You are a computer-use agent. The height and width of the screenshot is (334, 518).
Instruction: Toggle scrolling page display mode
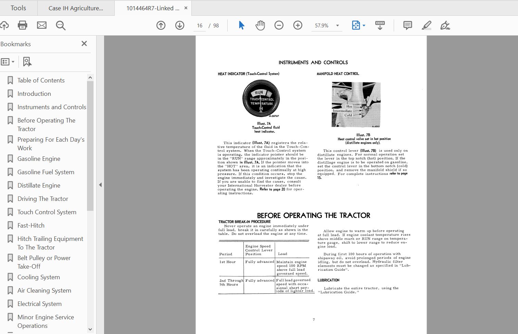coord(380,25)
